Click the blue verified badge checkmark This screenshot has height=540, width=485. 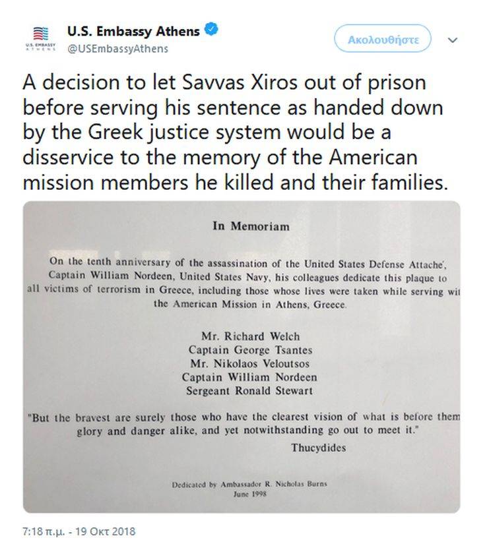[212, 29]
